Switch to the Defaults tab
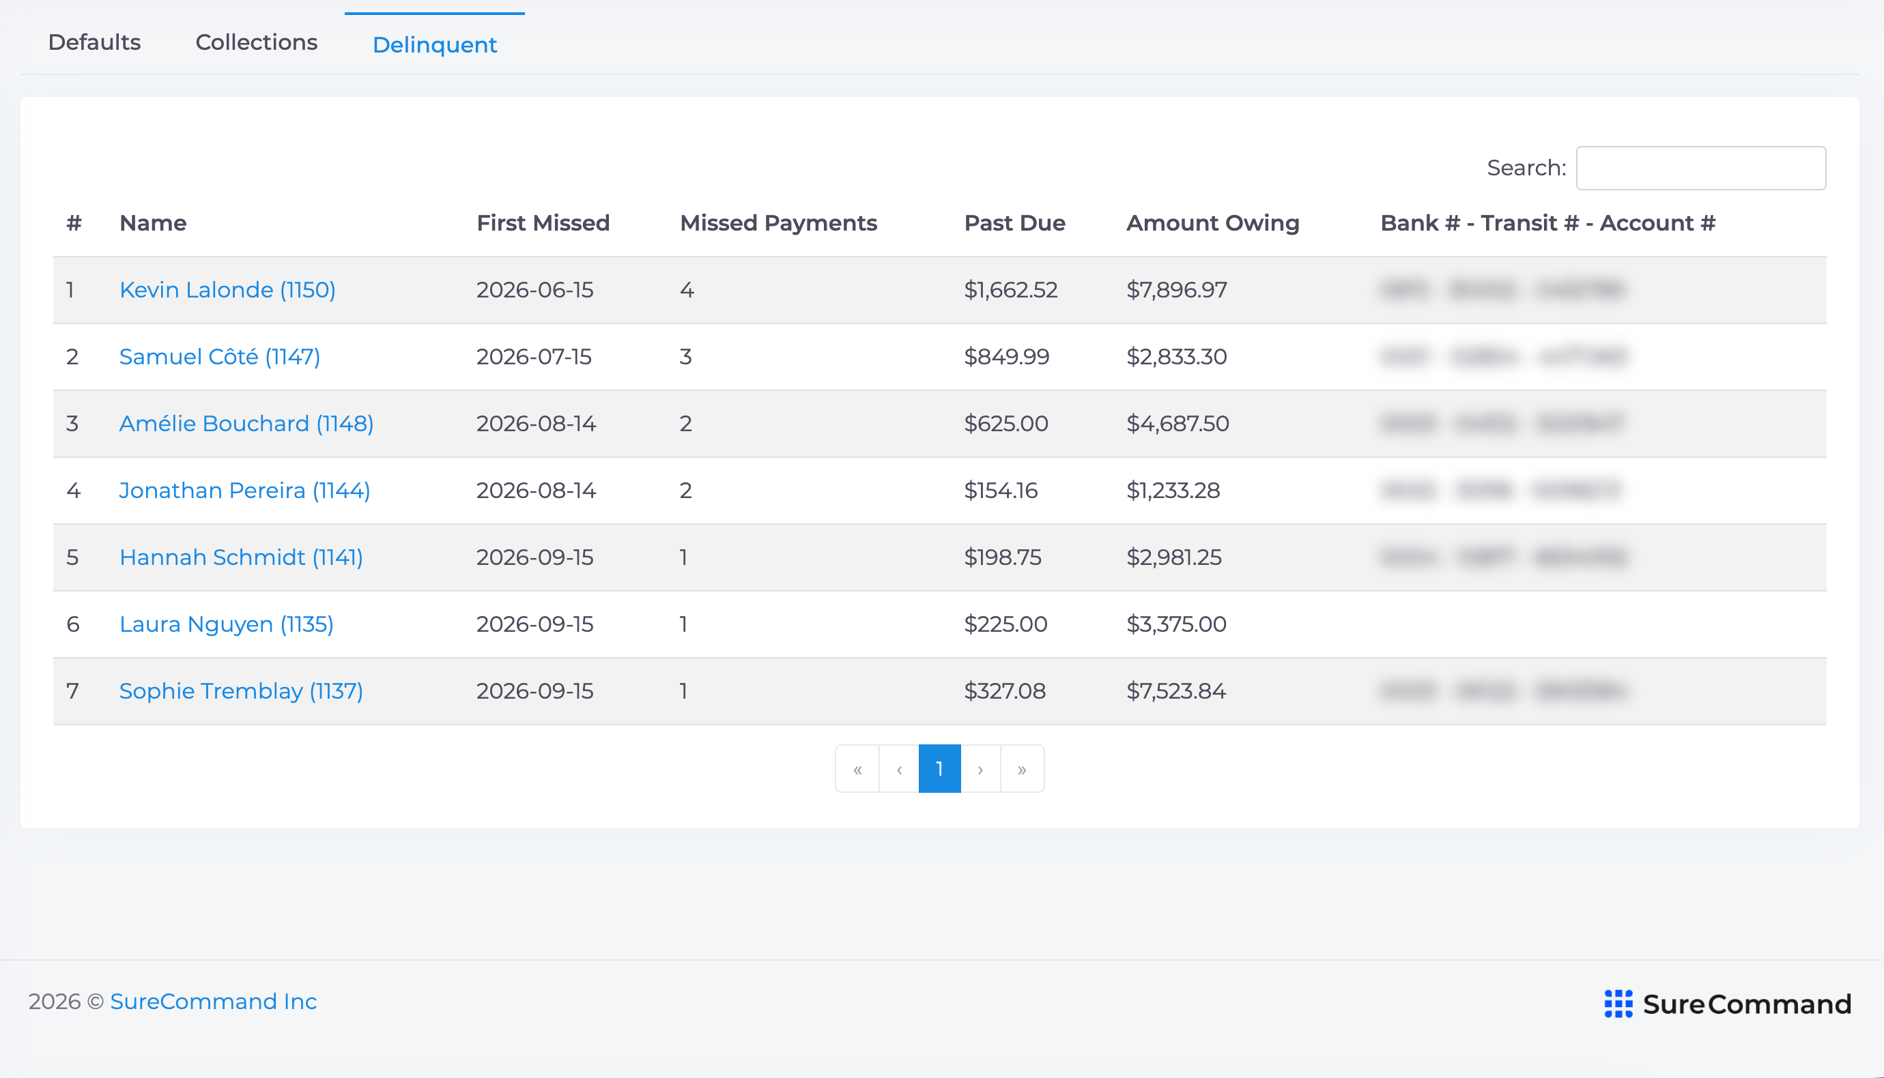 [94, 42]
